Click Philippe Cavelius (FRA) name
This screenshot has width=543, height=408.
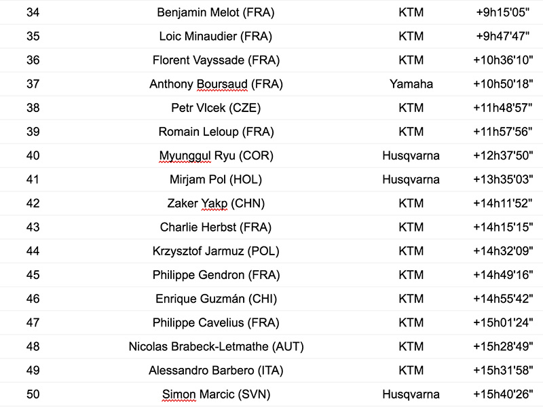click(216, 322)
